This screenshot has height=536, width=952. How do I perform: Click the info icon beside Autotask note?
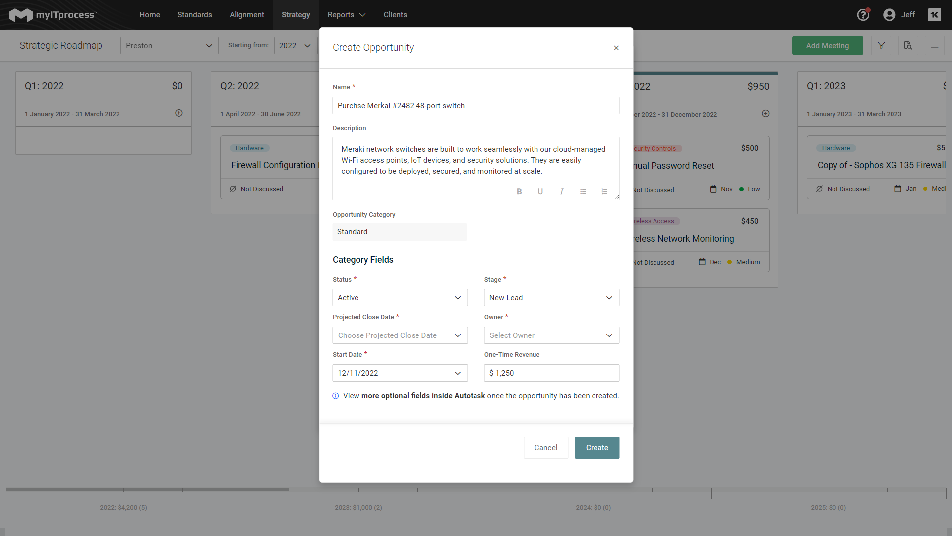coord(336,396)
